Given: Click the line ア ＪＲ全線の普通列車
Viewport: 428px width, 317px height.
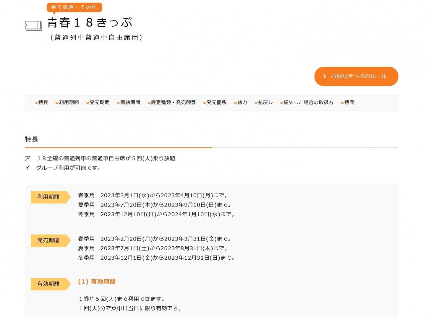Looking at the screenshot, I should click(100, 158).
